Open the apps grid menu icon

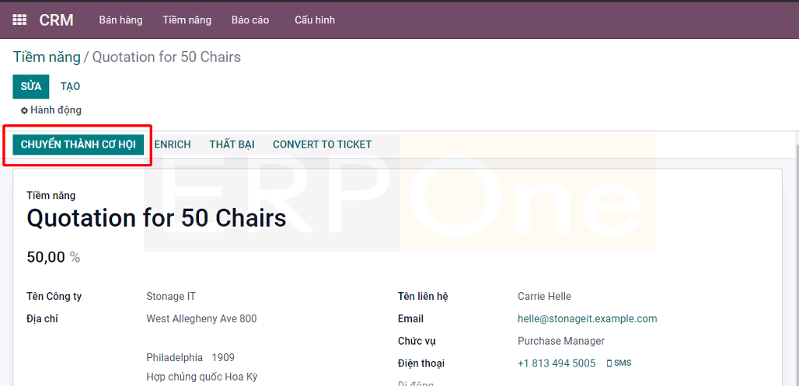19,20
